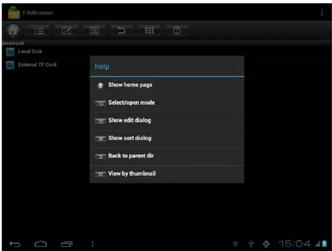
Task: Open the sort dialog toolbar icon
Action: (x=94, y=31)
